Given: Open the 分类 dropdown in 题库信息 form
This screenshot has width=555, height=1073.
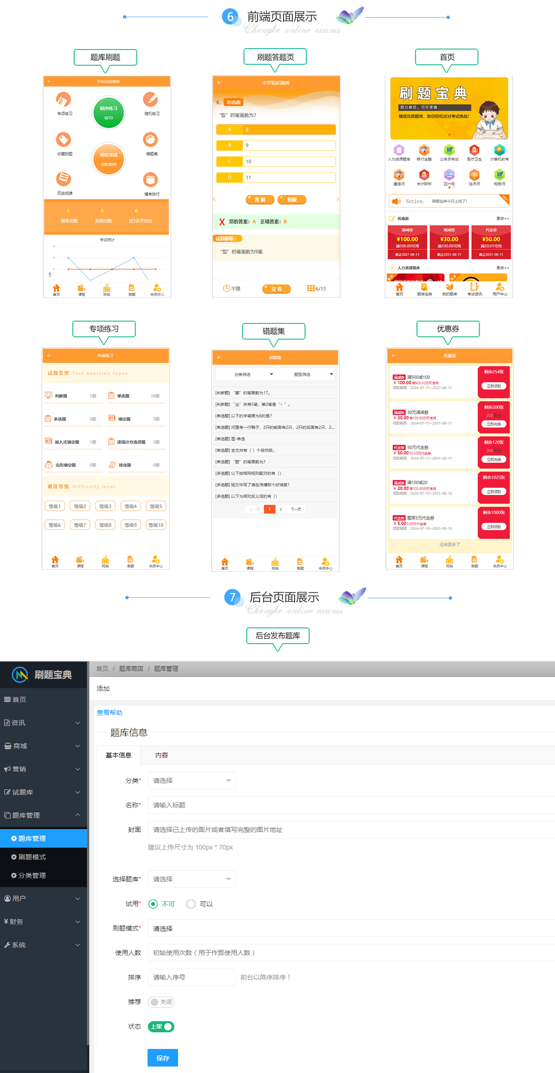Looking at the screenshot, I should click(x=191, y=781).
